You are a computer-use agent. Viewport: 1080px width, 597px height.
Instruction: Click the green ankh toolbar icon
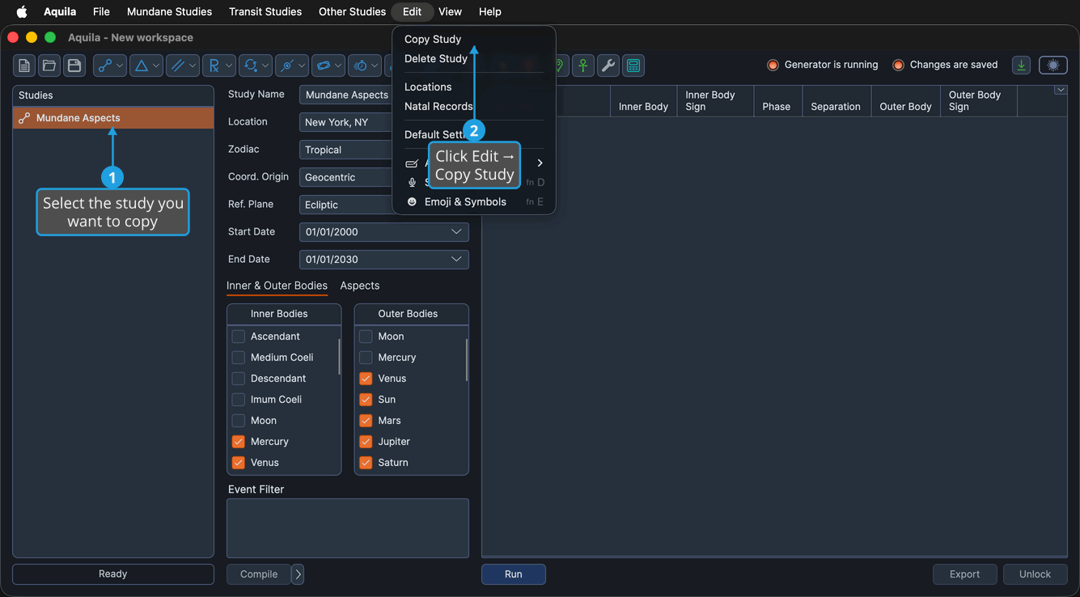click(x=583, y=66)
